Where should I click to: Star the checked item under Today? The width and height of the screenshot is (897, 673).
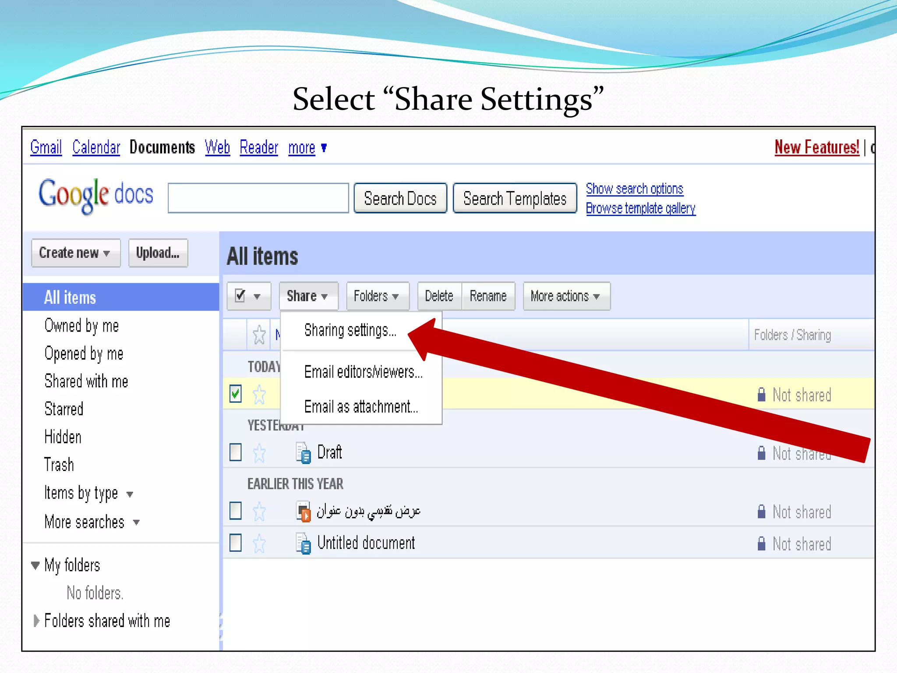pyautogui.click(x=259, y=394)
